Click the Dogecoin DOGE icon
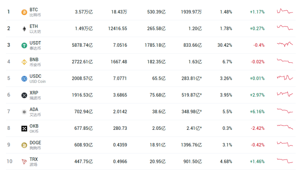 click(x=24, y=145)
